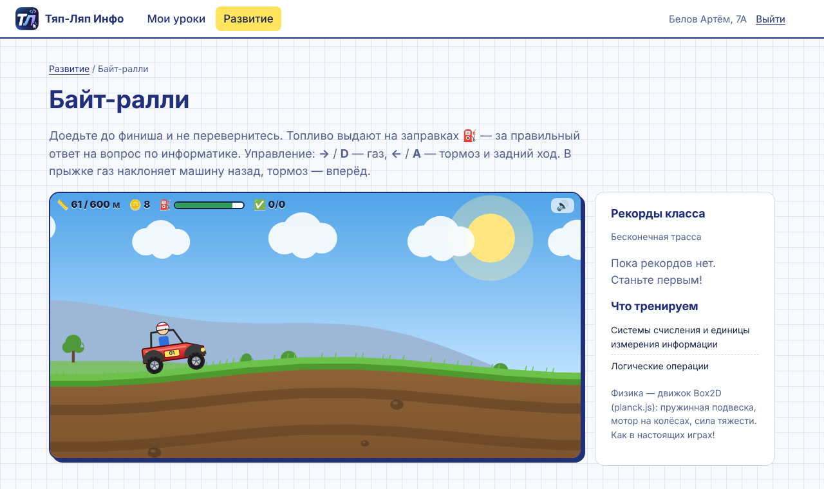Viewport: 824px width, 489px height.
Task: Click the Байт-ралли page heading
Action: pyautogui.click(x=119, y=100)
